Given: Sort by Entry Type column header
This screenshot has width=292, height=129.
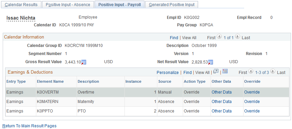Looking at the screenshot, I should [x=16, y=81].
